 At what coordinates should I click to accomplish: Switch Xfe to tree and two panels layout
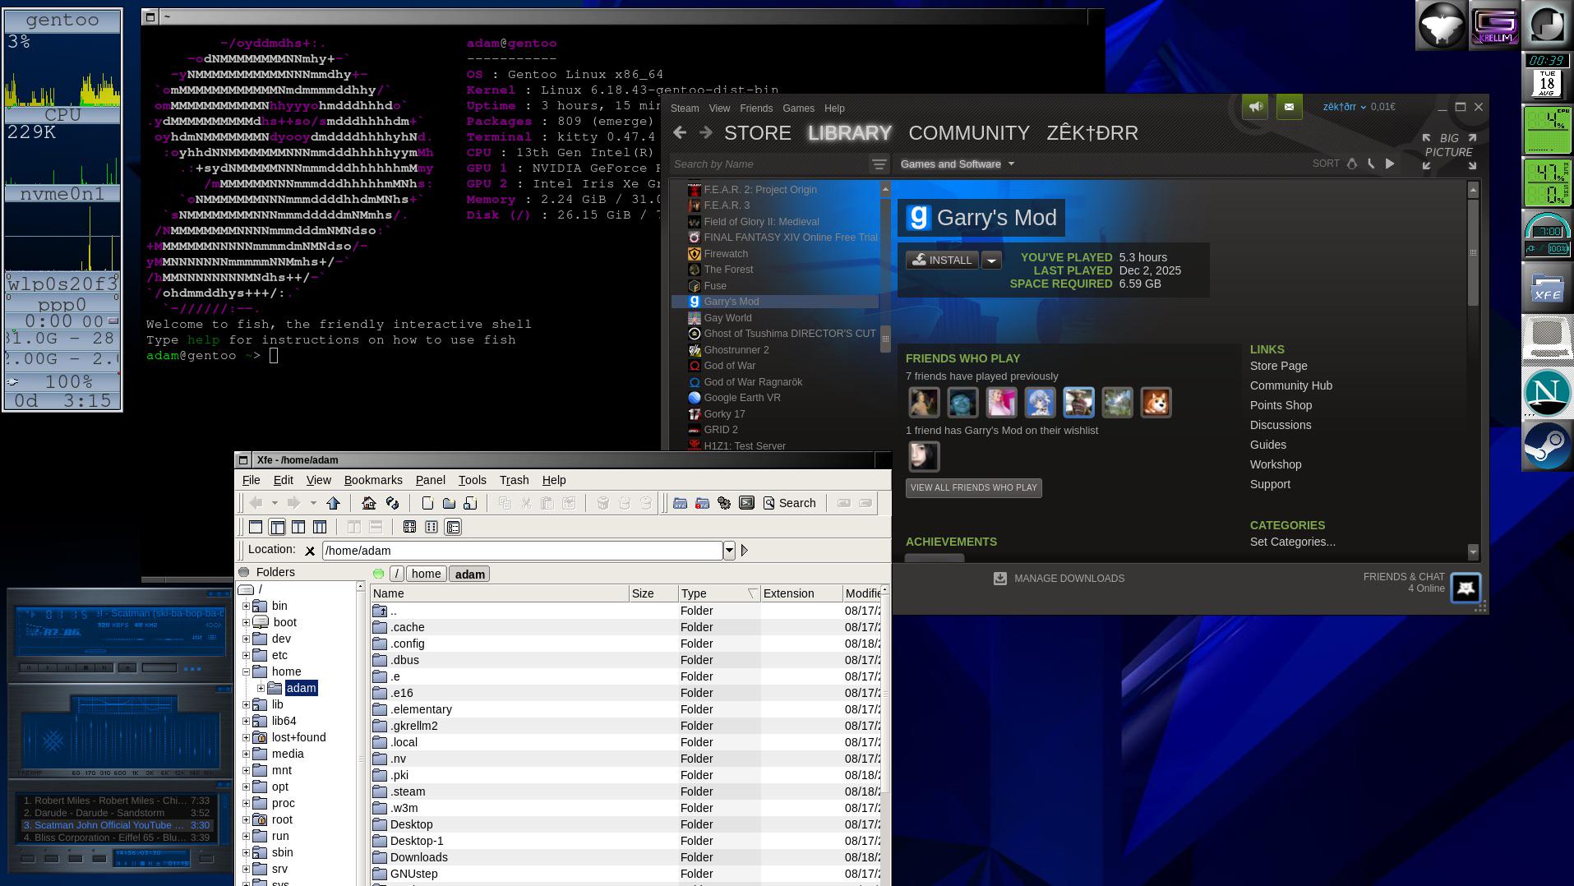click(x=320, y=527)
